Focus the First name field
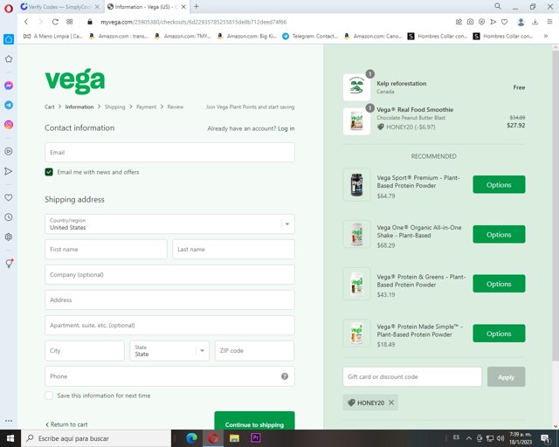Image resolution: width=559 pixels, height=447 pixels. (106, 249)
